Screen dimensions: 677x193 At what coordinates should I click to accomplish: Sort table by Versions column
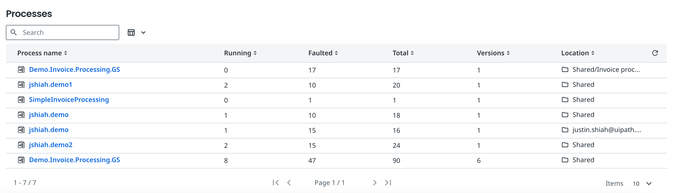pos(493,53)
